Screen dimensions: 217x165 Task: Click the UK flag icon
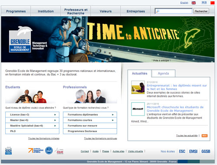pos(194,3)
